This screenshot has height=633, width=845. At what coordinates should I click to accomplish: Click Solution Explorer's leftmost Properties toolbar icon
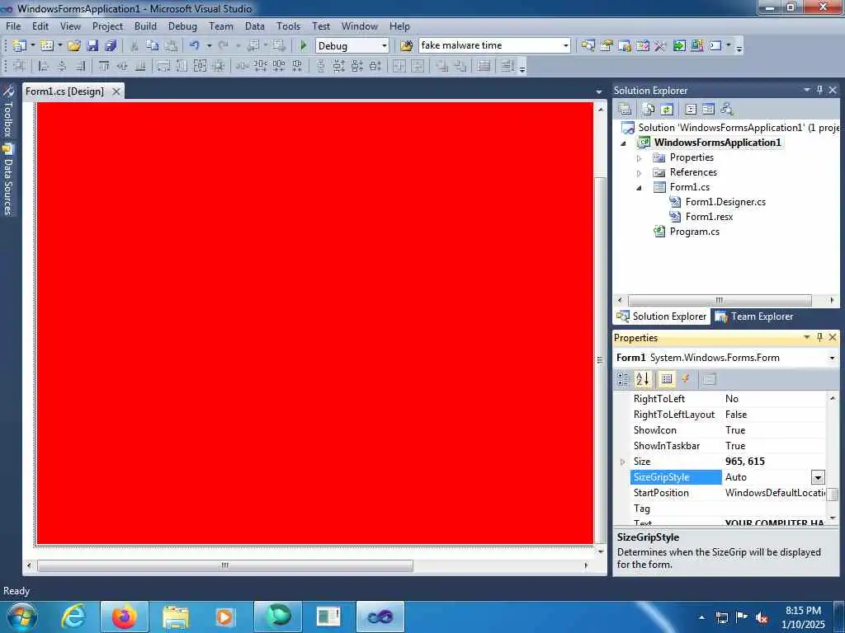point(625,110)
